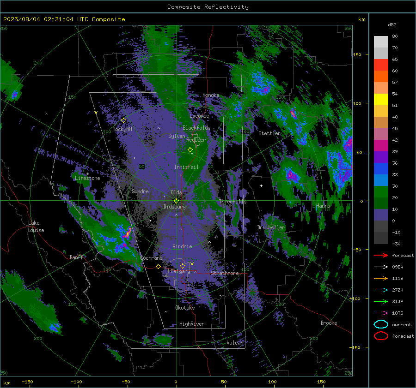Click the purple swatch between 39 and 36
The image size is (416, 388).
tap(381, 157)
